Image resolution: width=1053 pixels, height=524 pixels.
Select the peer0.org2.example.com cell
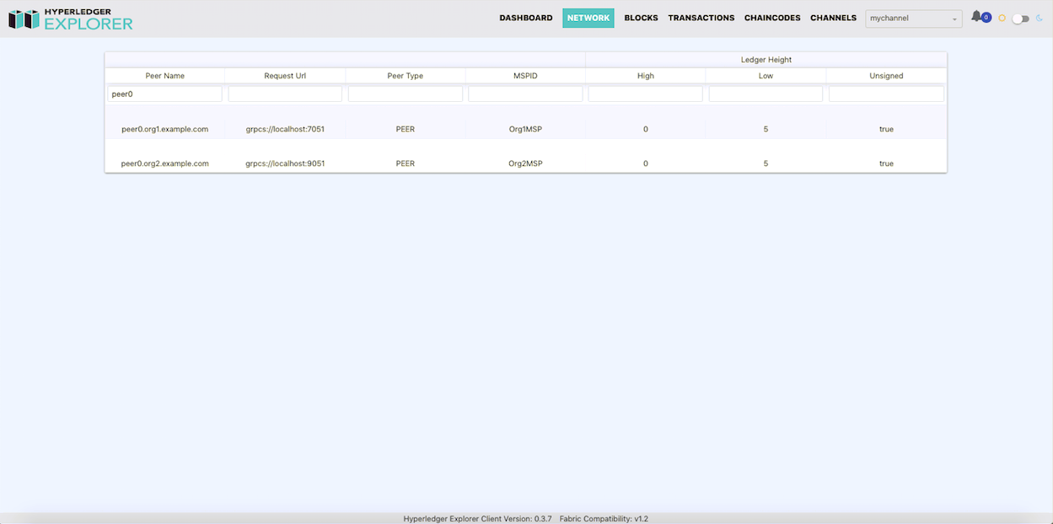click(165, 163)
